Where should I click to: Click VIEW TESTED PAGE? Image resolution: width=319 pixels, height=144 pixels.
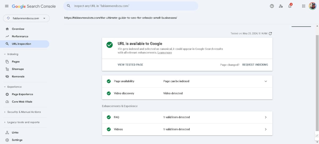(131, 65)
